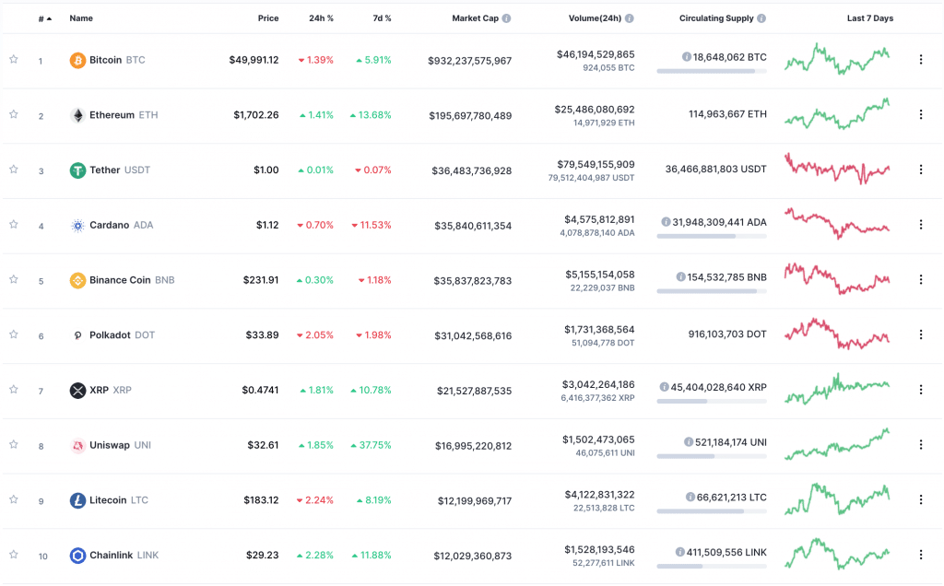Viewport: 944px width, 586px height.
Task: Click the Binance Coin logo icon
Action: click(x=78, y=281)
